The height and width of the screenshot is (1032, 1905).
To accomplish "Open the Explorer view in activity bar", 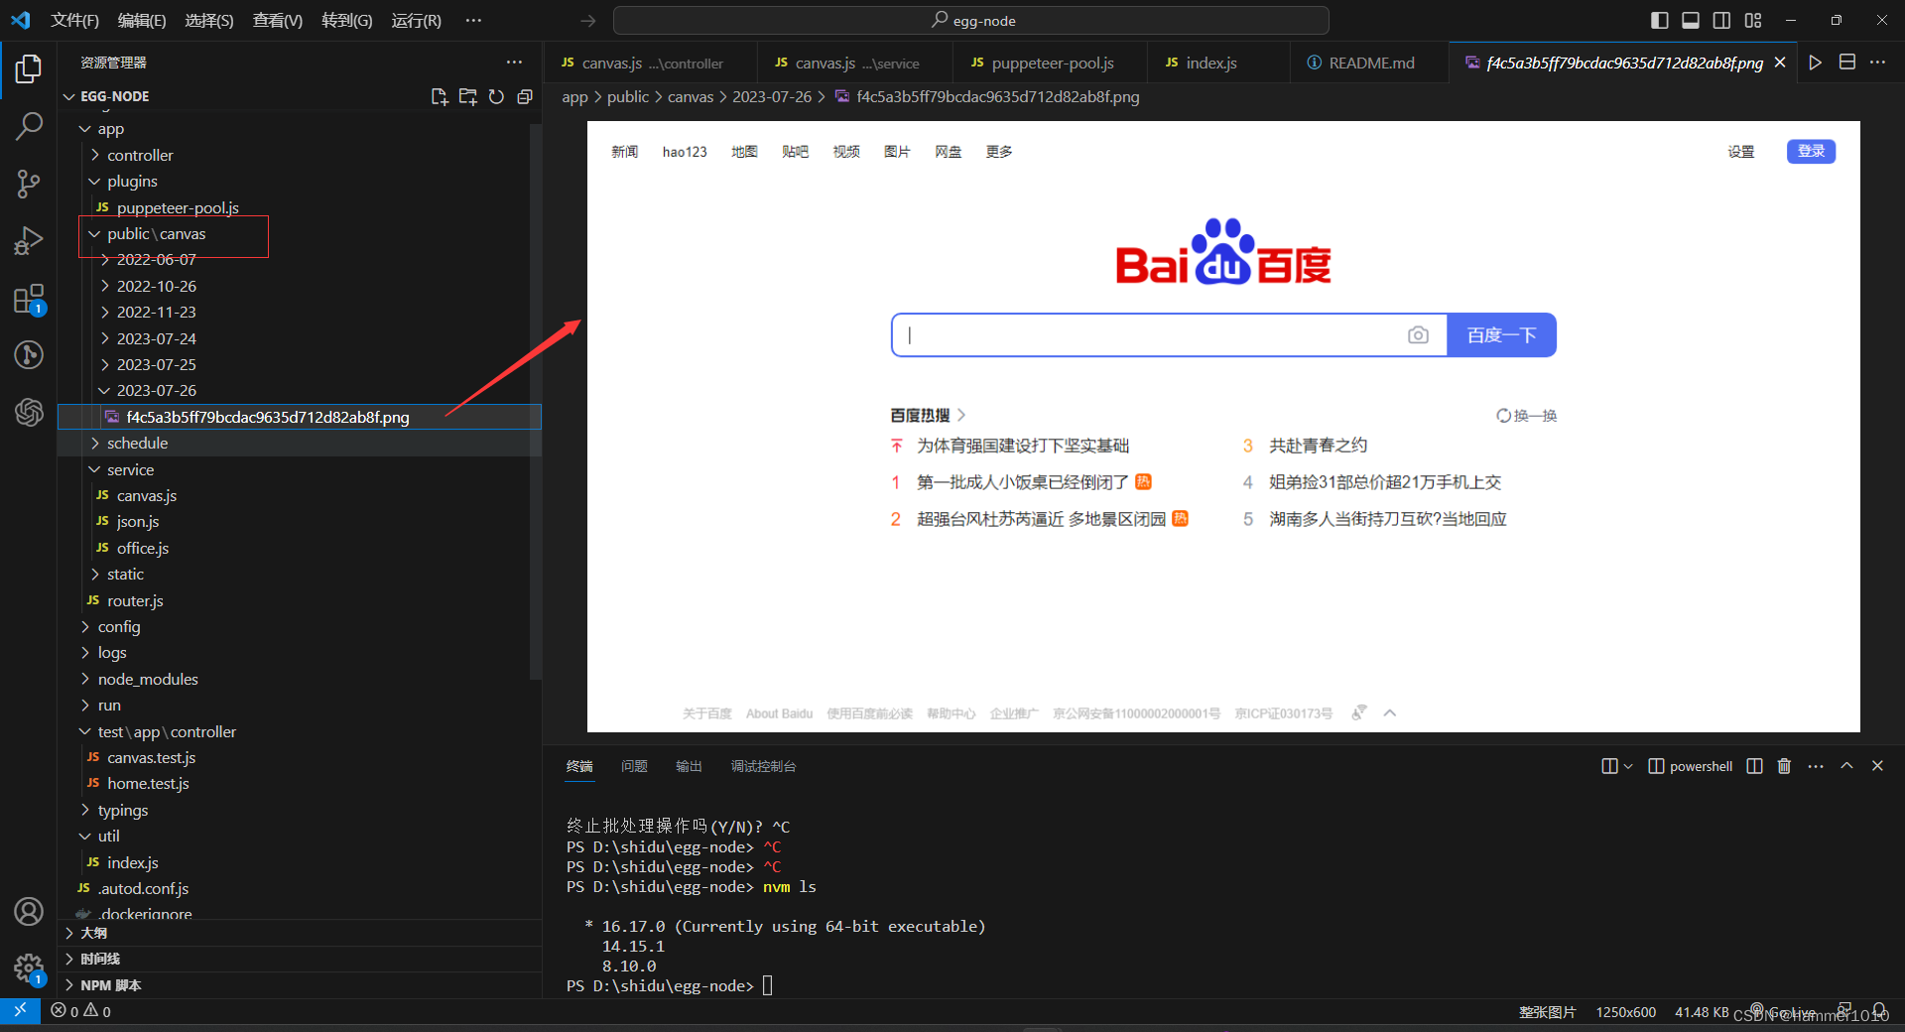I will [x=29, y=68].
